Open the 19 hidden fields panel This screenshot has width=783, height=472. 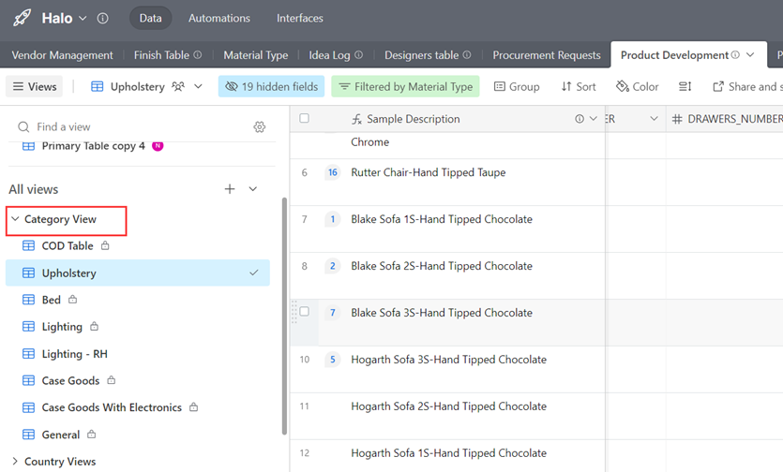(271, 86)
